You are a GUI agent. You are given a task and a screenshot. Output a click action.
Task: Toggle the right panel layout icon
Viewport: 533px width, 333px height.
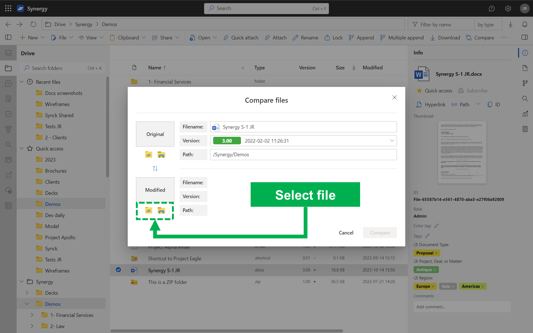point(525,37)
